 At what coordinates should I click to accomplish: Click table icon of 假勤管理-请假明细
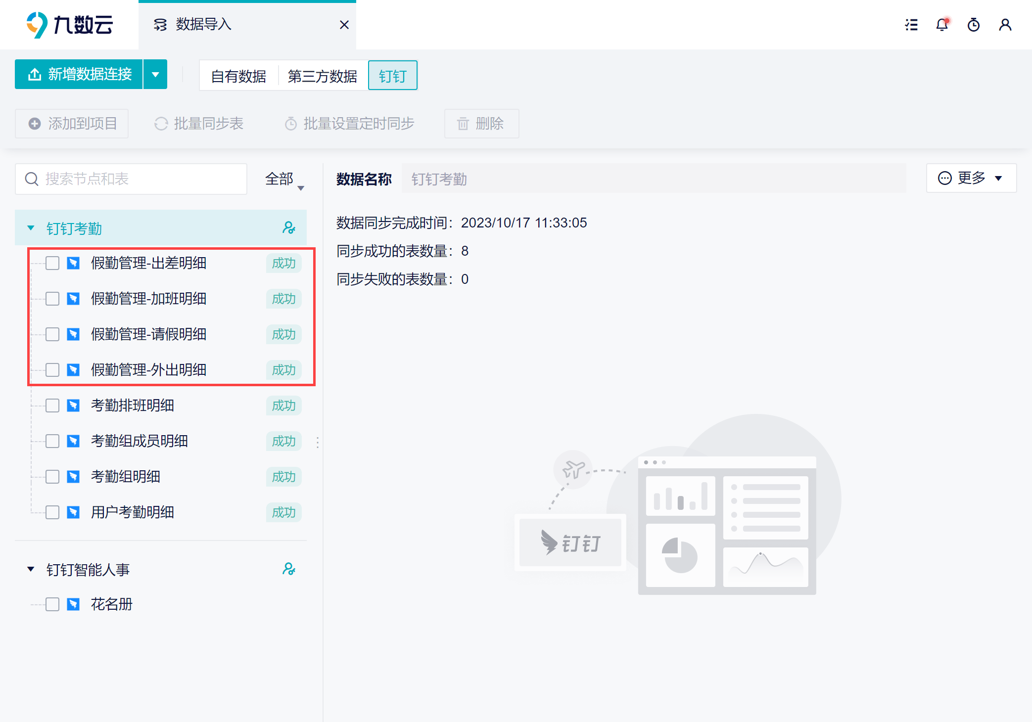coord(73,334)
